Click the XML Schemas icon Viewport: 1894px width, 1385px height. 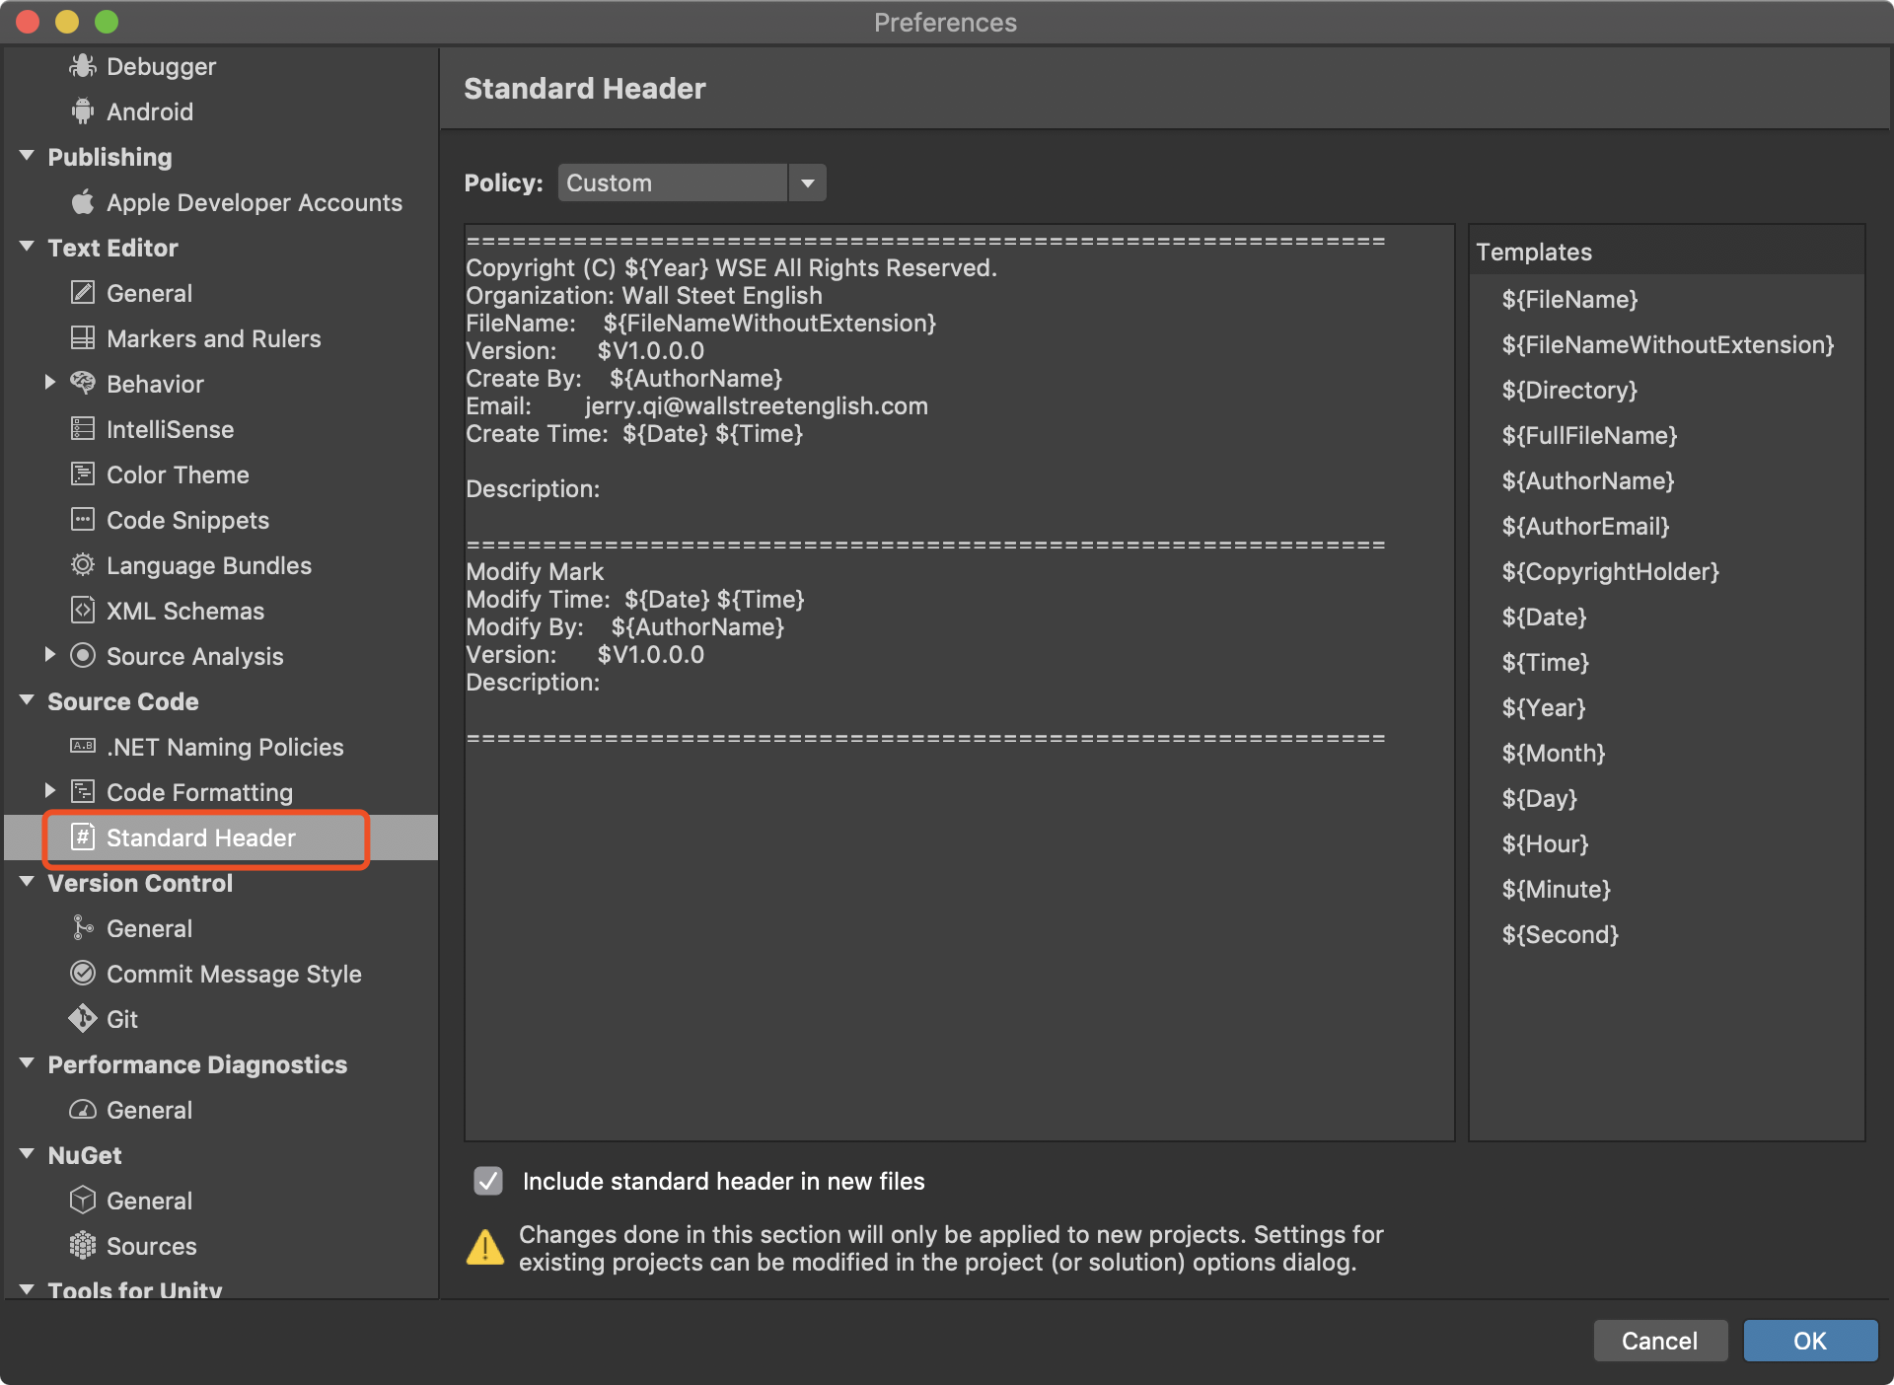click(x=83, y=611)
